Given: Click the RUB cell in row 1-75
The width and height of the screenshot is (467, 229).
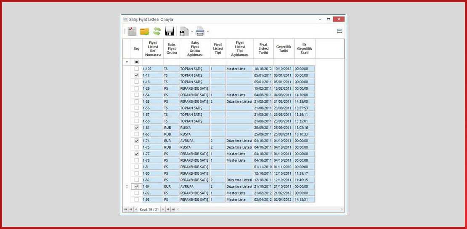Looking at the screenshot, I should click(x=172, y=147).
